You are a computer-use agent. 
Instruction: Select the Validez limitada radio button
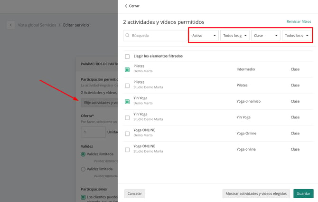tap(83, 169)
